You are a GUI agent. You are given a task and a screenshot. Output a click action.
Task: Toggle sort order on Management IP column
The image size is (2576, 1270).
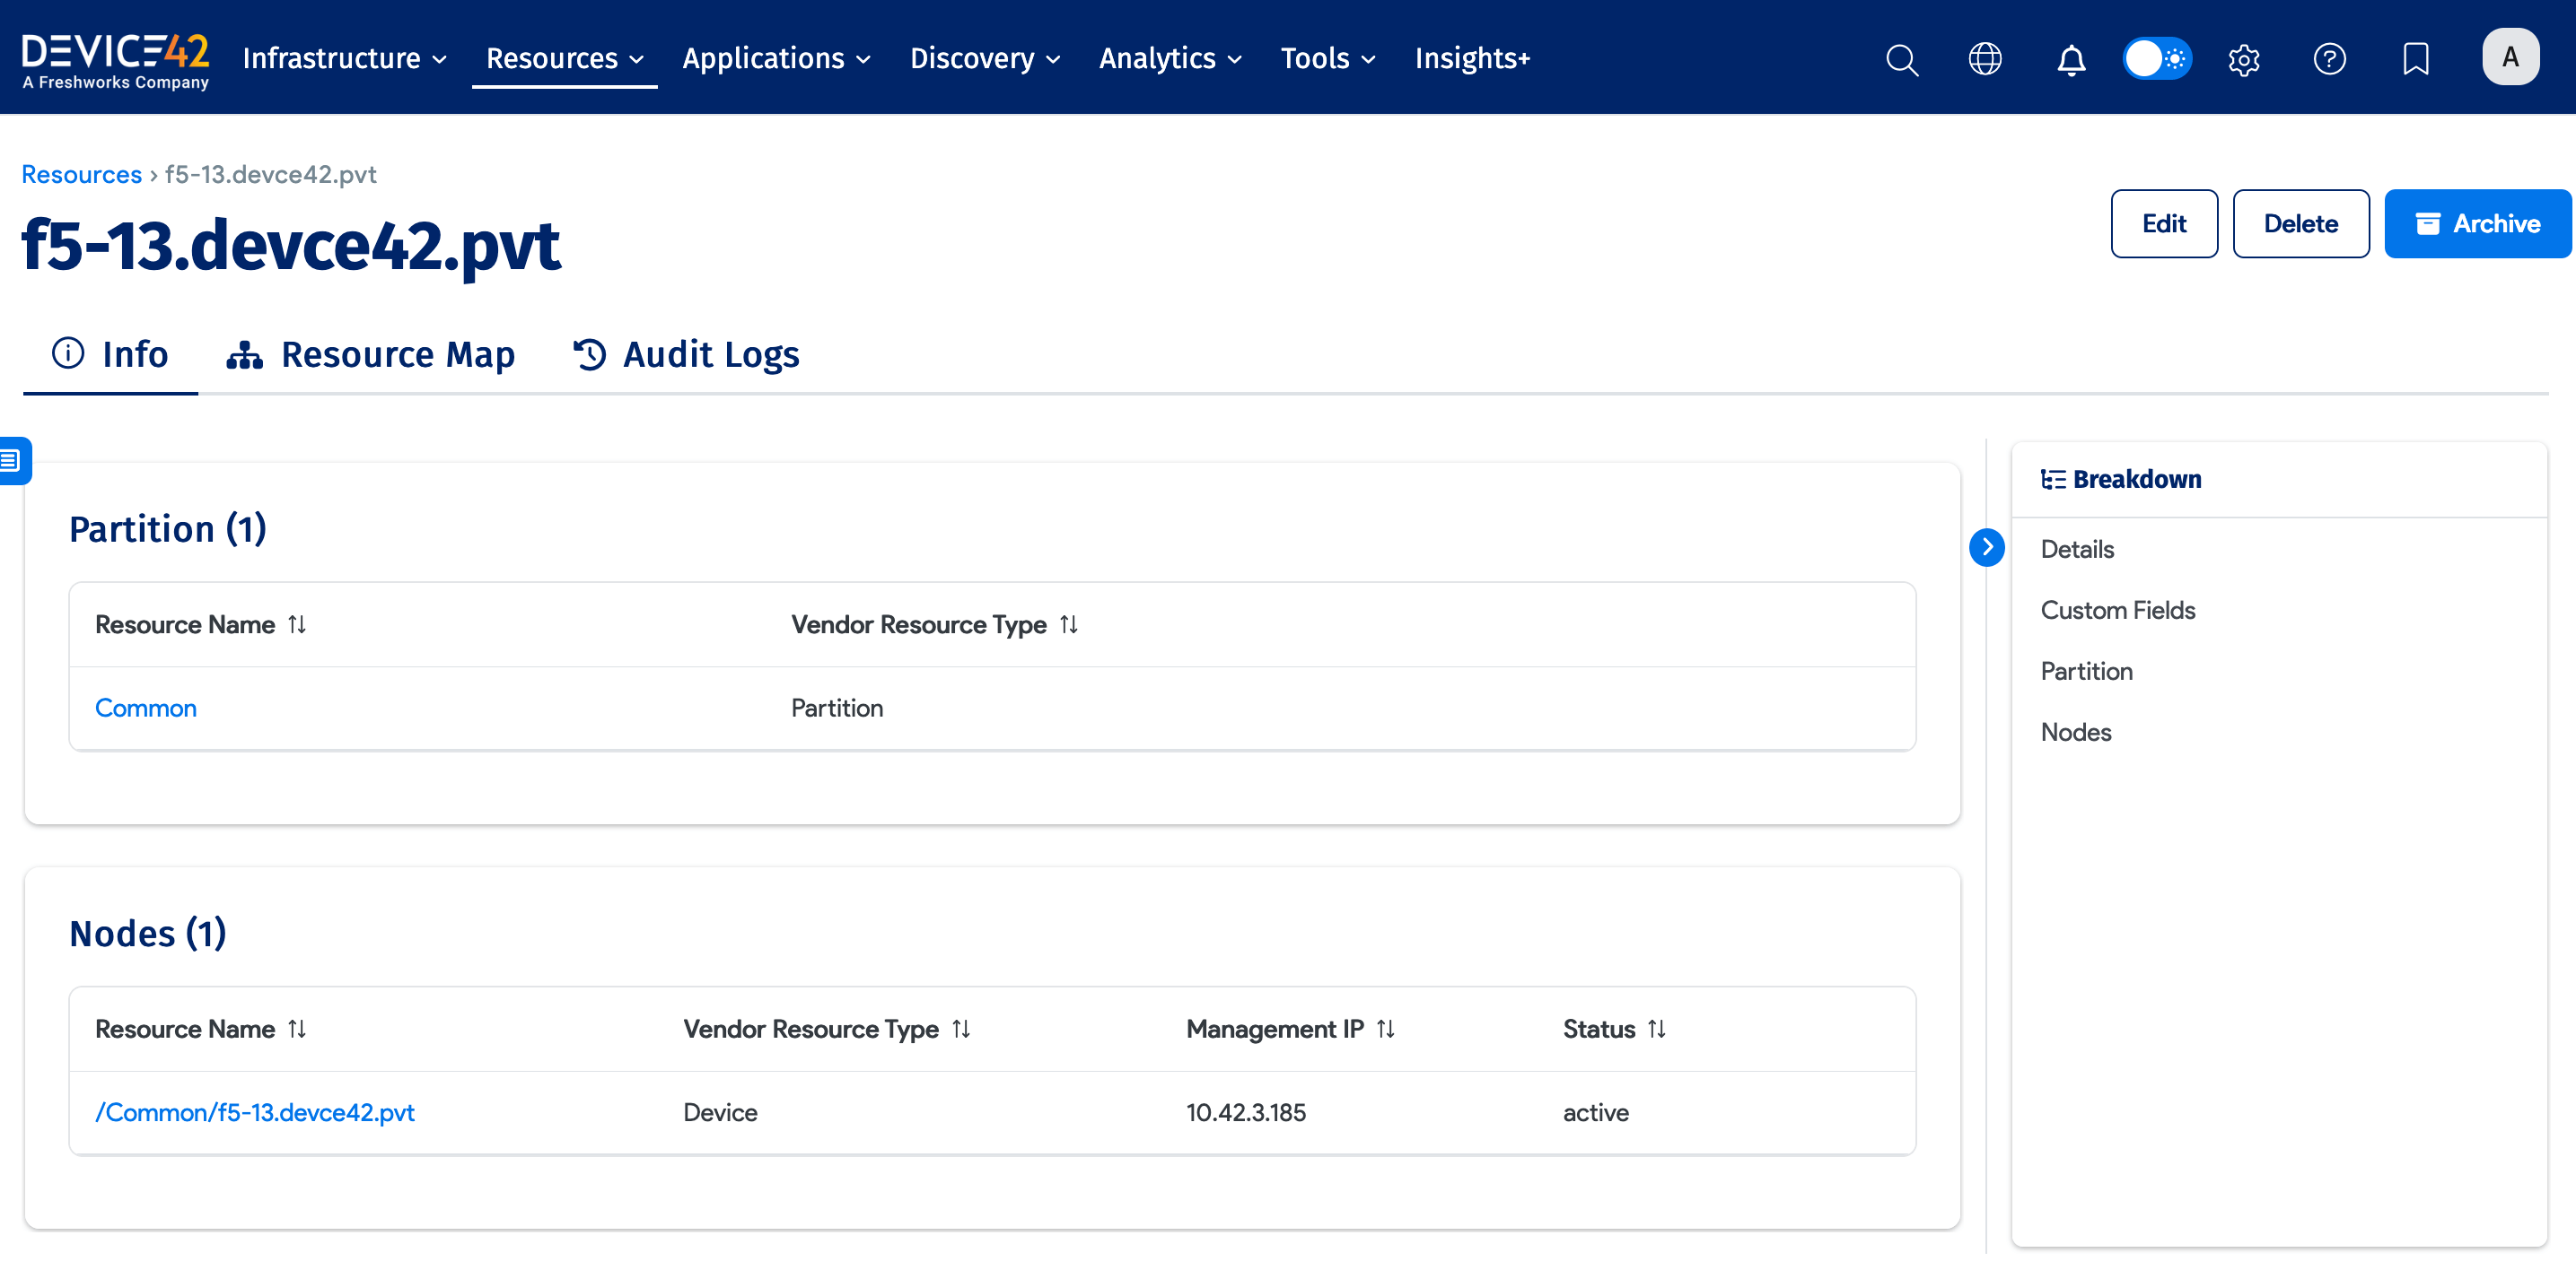click(1386, 1028)
